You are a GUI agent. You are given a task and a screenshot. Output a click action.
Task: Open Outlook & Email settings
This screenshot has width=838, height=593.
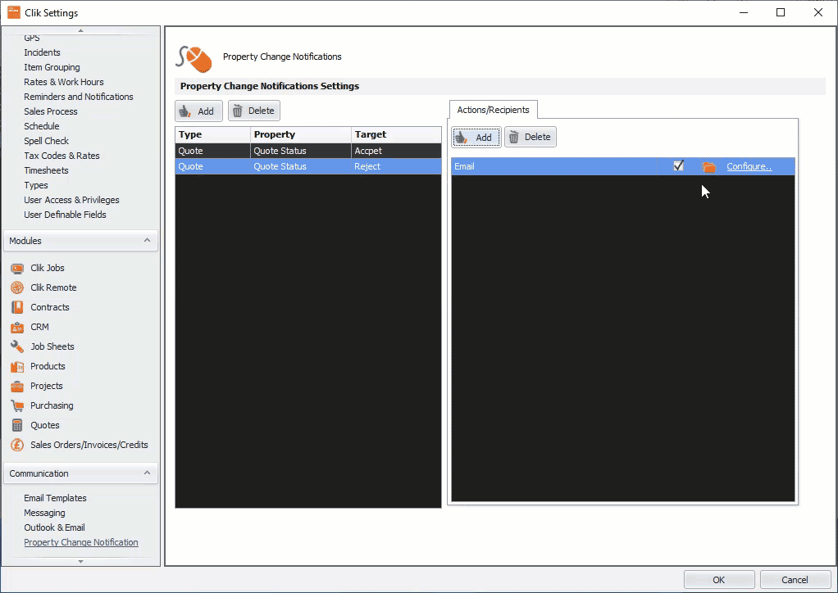pyautogui.click(x=54, y=527)
